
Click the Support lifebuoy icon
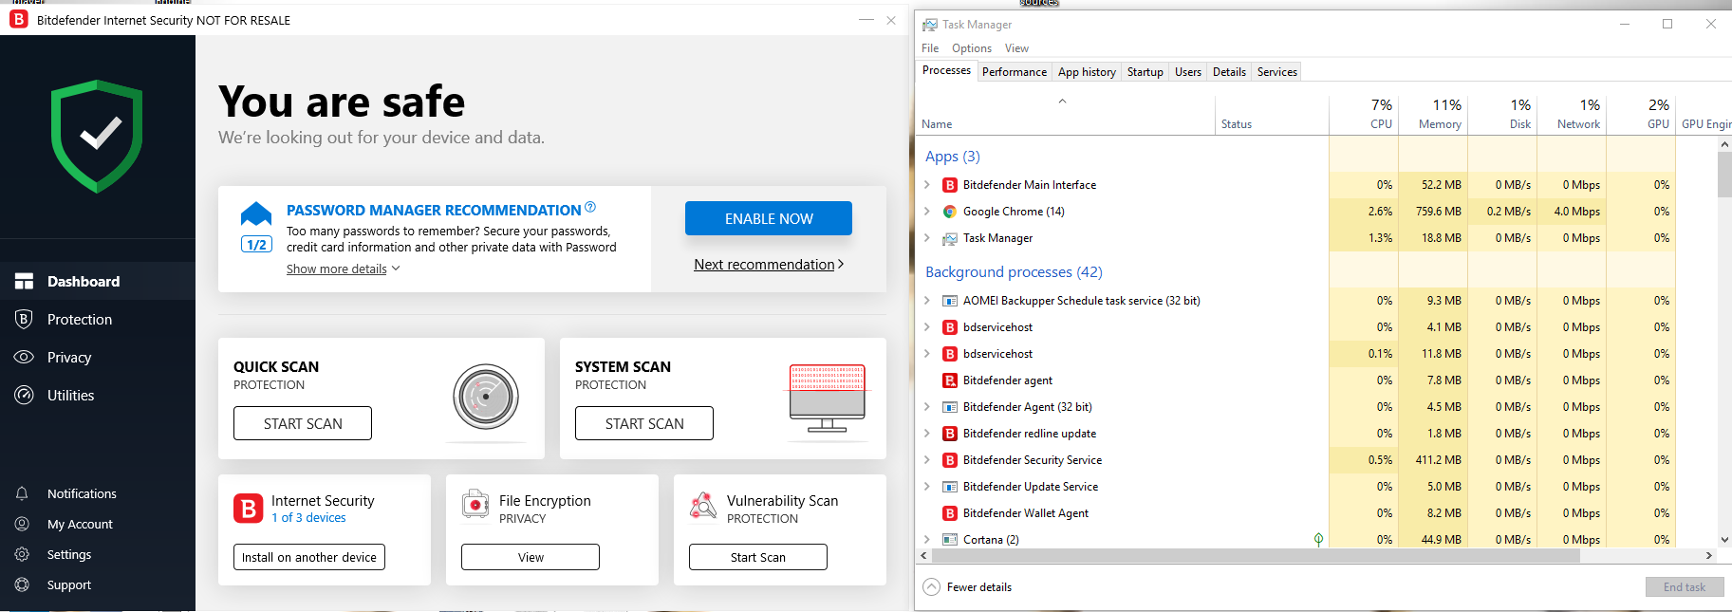tap(22, 585)
